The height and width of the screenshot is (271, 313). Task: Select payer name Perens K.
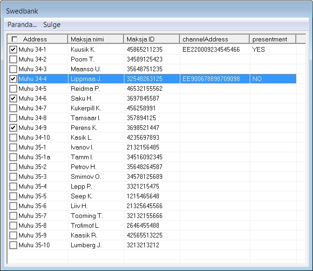[x=84, y=128]
